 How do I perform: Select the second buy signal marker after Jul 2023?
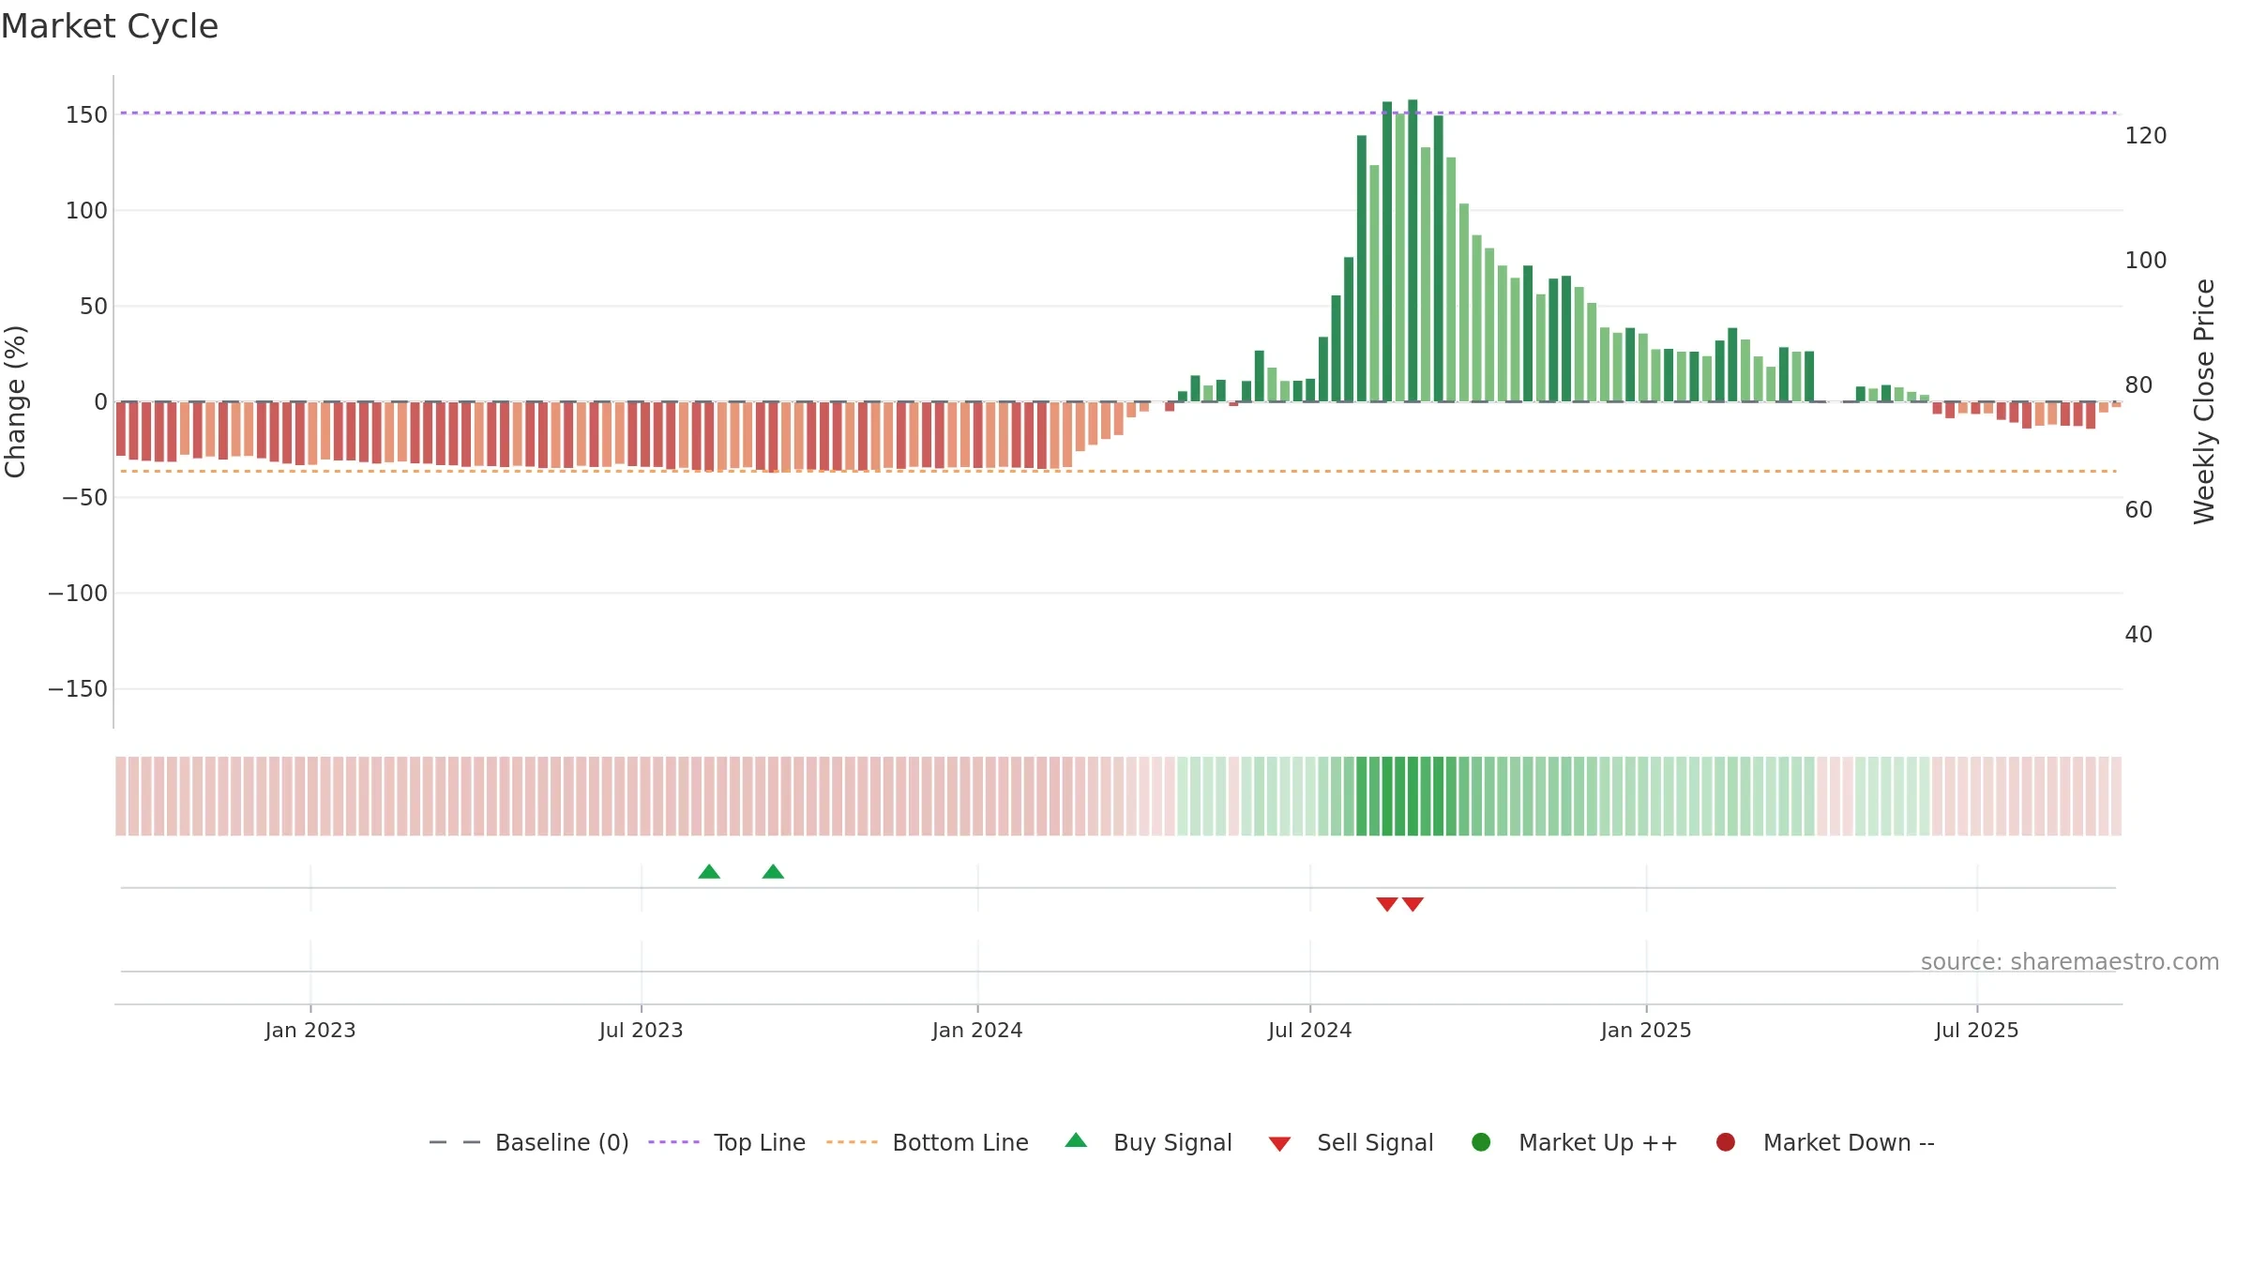tap(773, 872)
